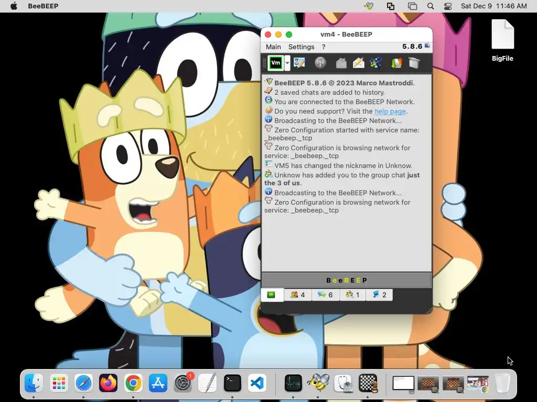The image size is (537, 402).
Task: Restore the minimized white window thumbnail in Dock
Action: 403,384
